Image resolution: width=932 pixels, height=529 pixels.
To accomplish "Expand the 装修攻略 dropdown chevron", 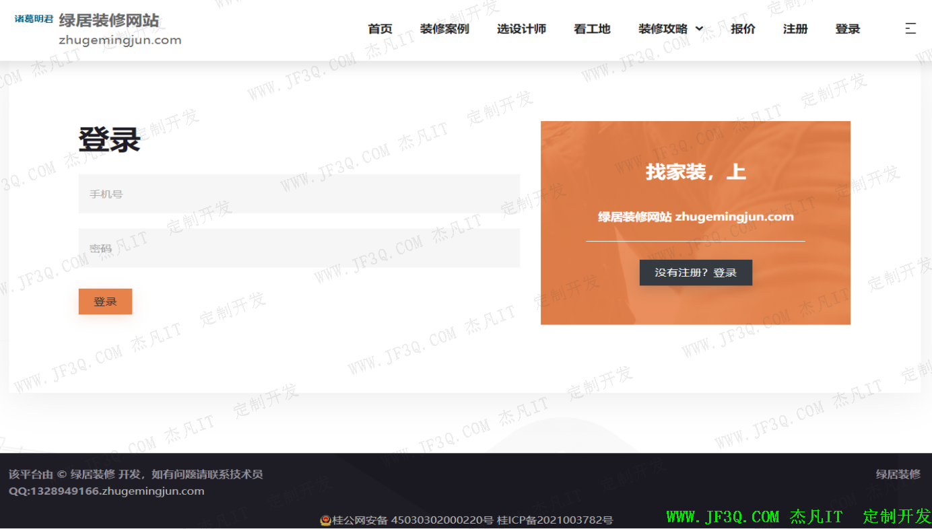I will pos(699,29).
